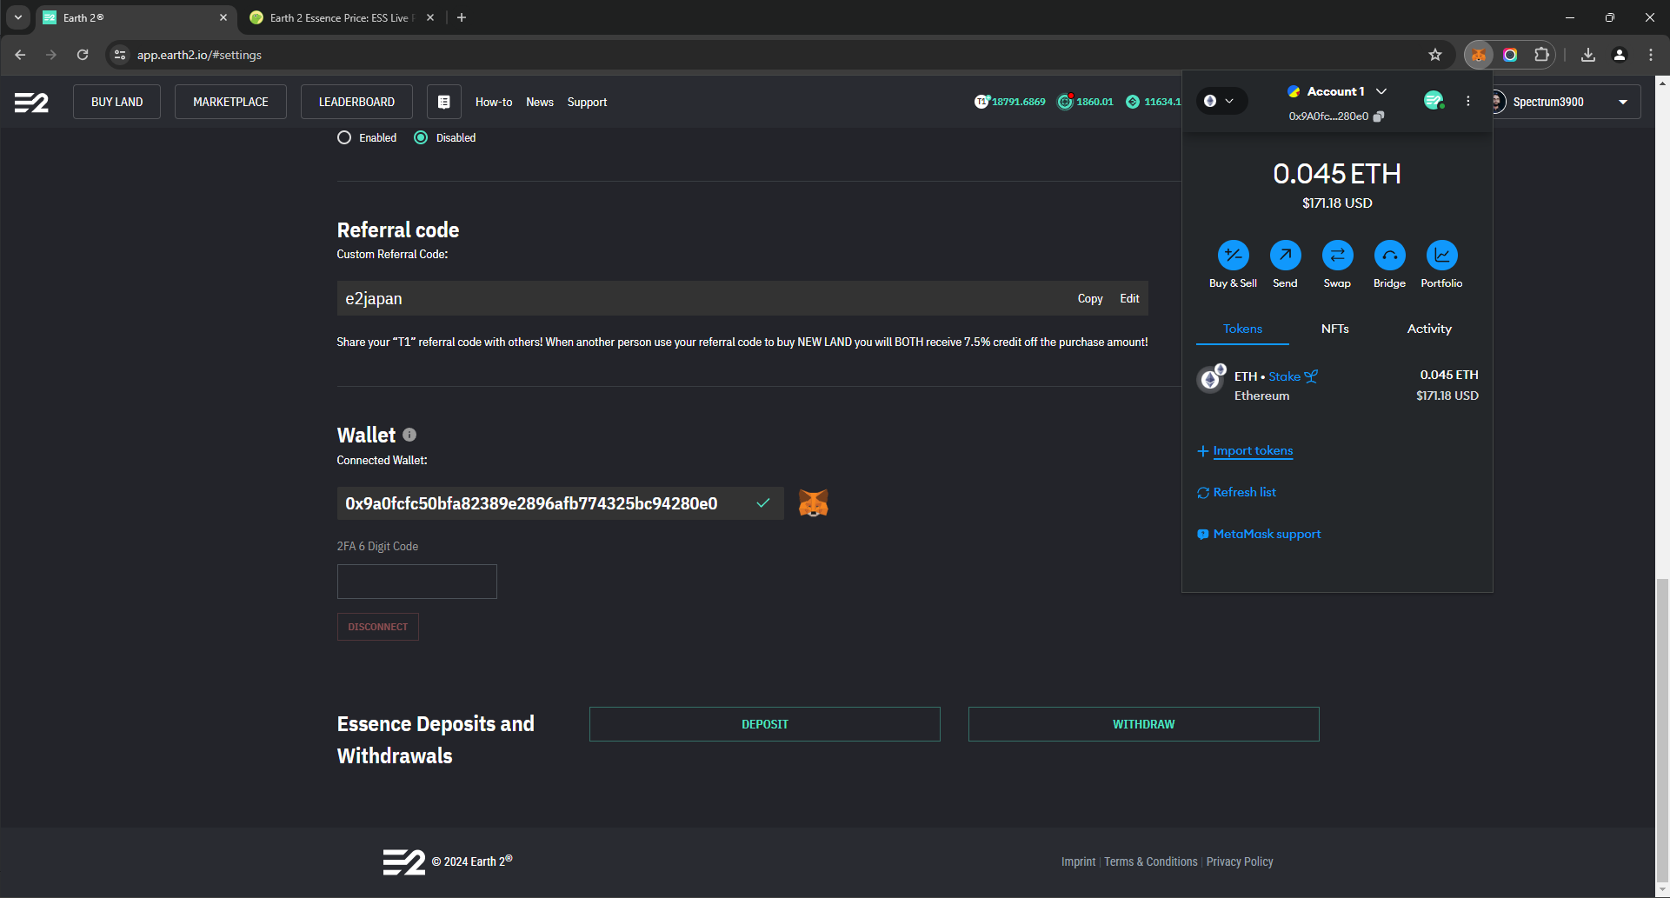Click the Buy & Sell icon
1670x898 pixels.
coord(1233,256)
